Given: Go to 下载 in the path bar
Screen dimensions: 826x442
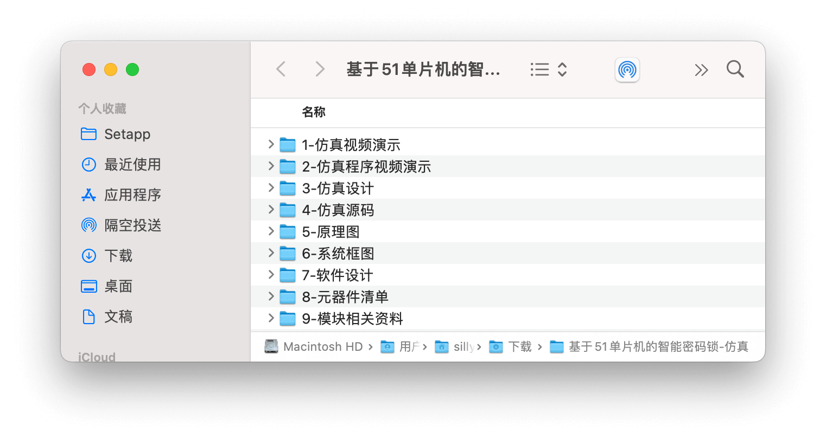Looking at the screenshot, I should (x=510, y=346).
